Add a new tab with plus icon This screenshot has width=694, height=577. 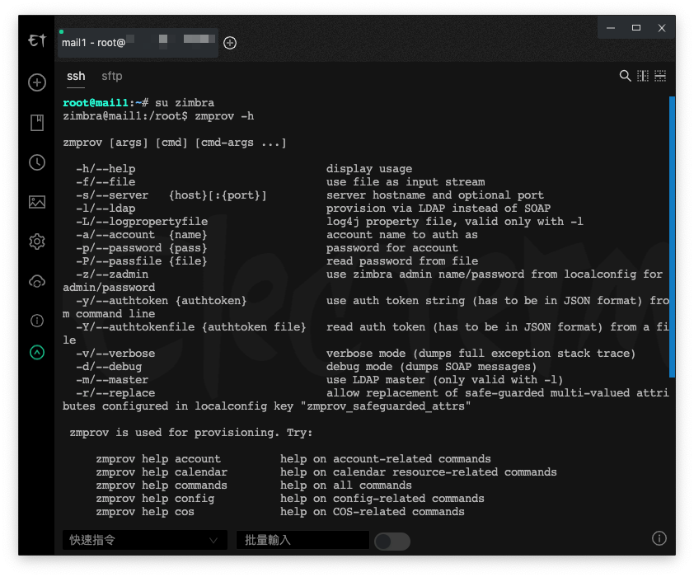click(x=230, y=43)
